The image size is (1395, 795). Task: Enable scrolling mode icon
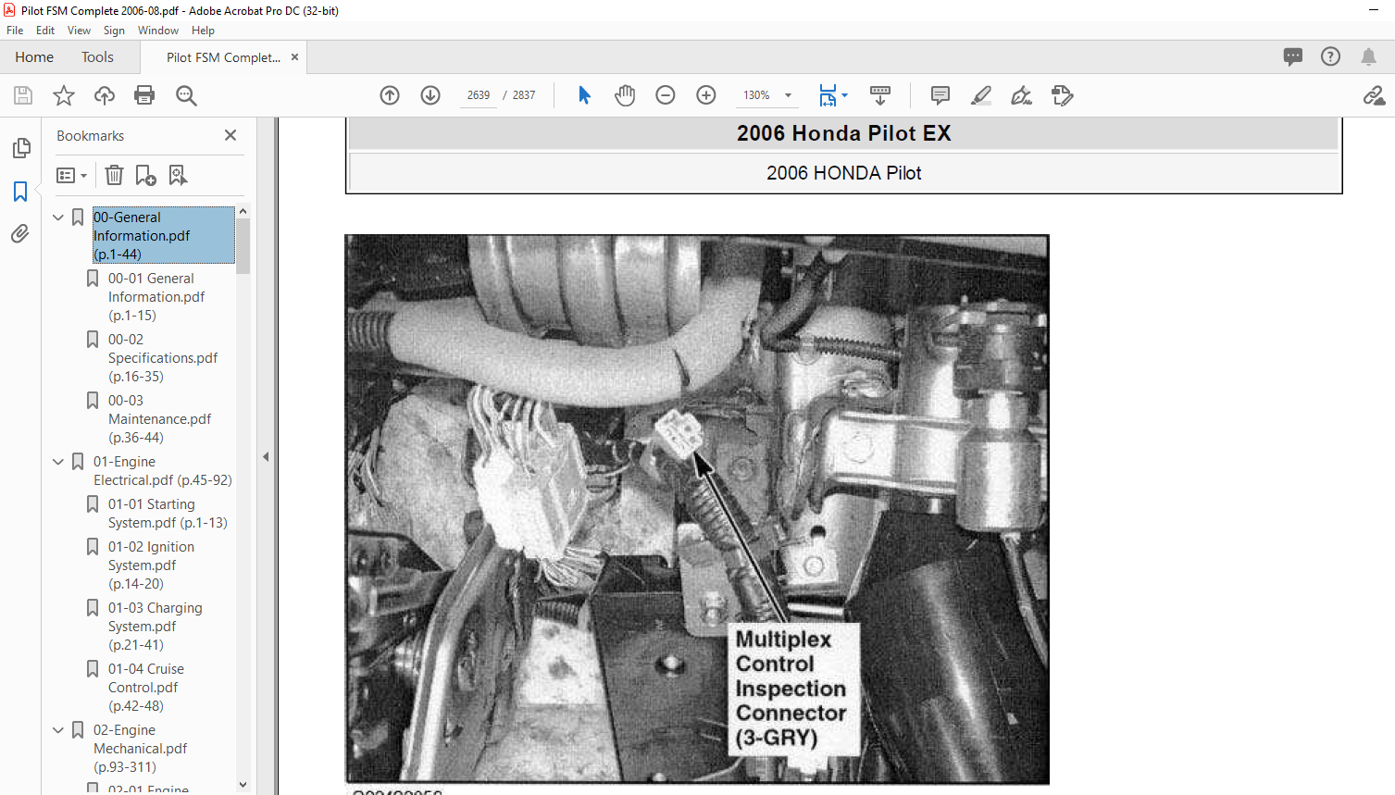pyautogui.click(x=880, y=95)
